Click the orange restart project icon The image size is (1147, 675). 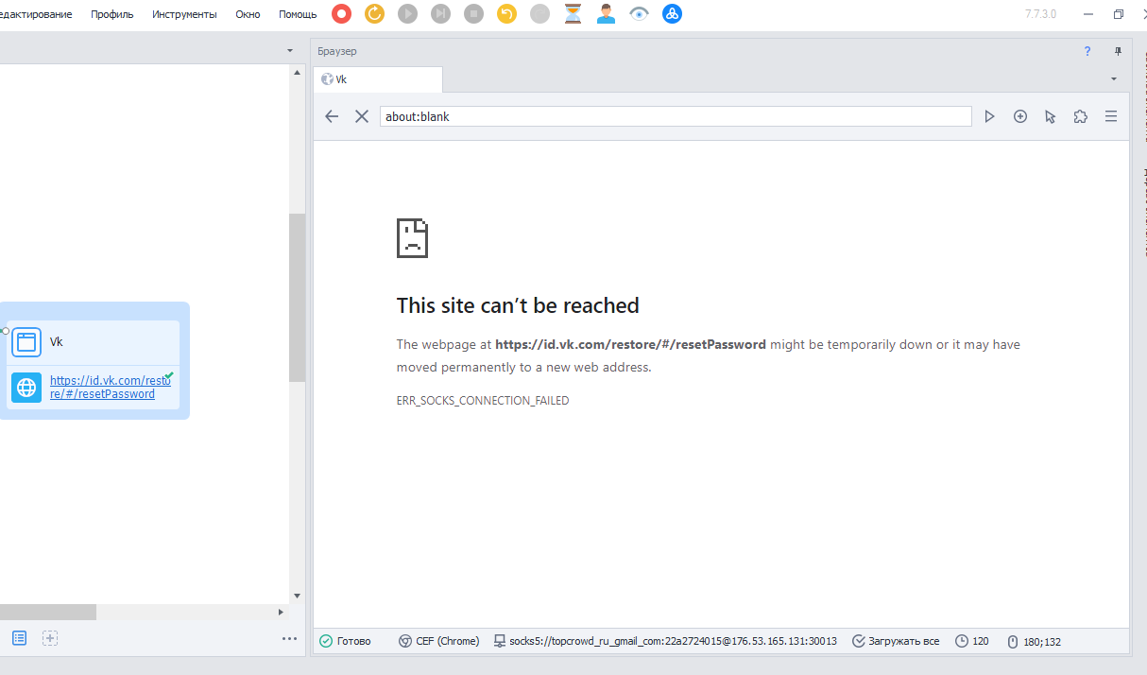375,13
